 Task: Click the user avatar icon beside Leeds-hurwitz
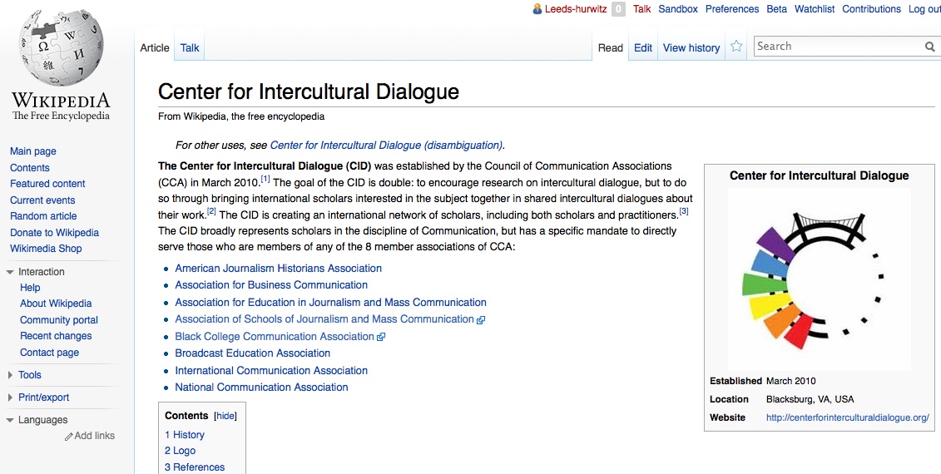[537, 9]
